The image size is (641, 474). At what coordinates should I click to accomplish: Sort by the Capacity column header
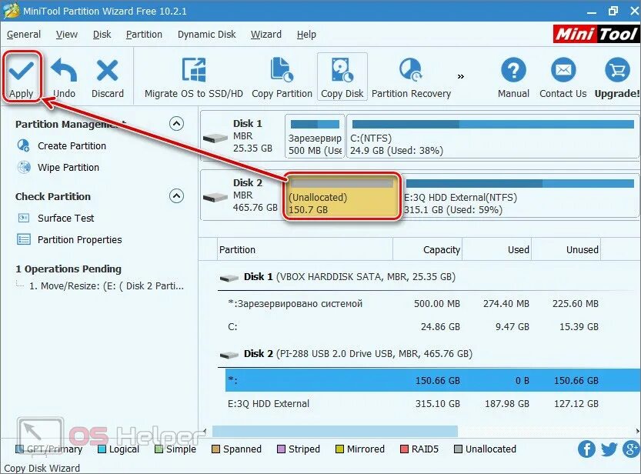pos(428,249)
